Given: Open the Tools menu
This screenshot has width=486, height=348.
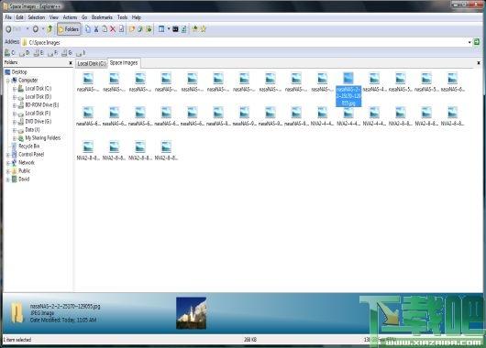Looking at the screenshot, I should point(123,17).
